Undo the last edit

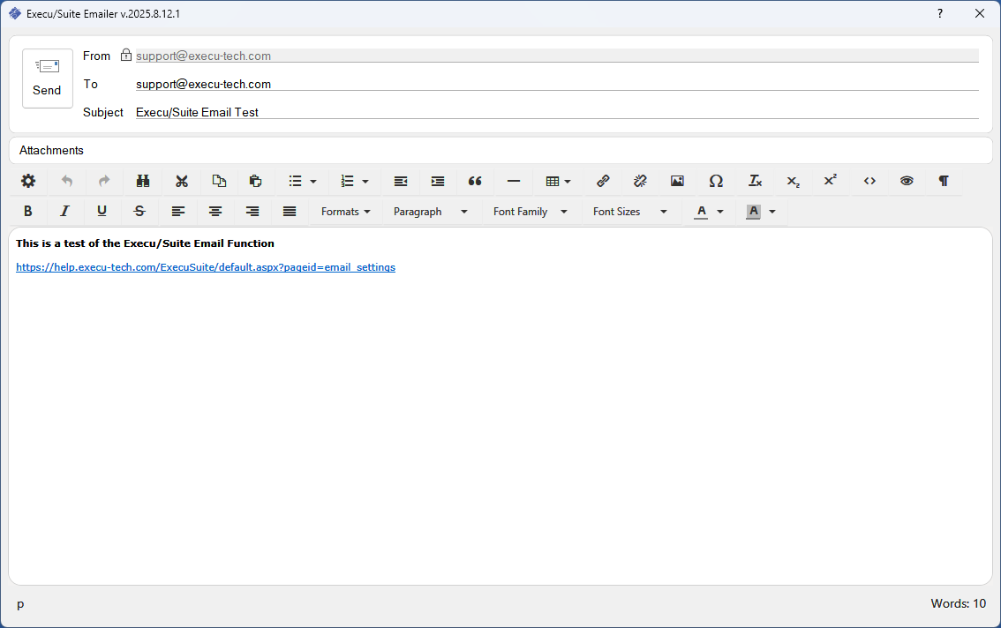[x=66, y=181]
